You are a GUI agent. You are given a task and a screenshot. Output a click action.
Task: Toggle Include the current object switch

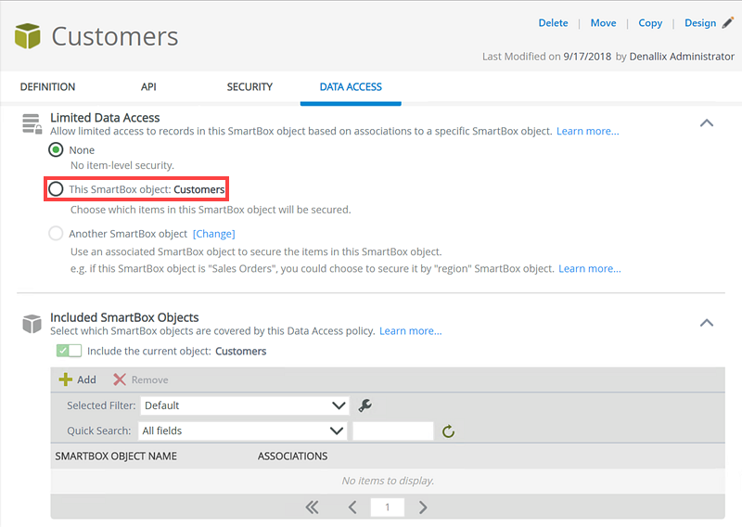click(x=69, y=352)
